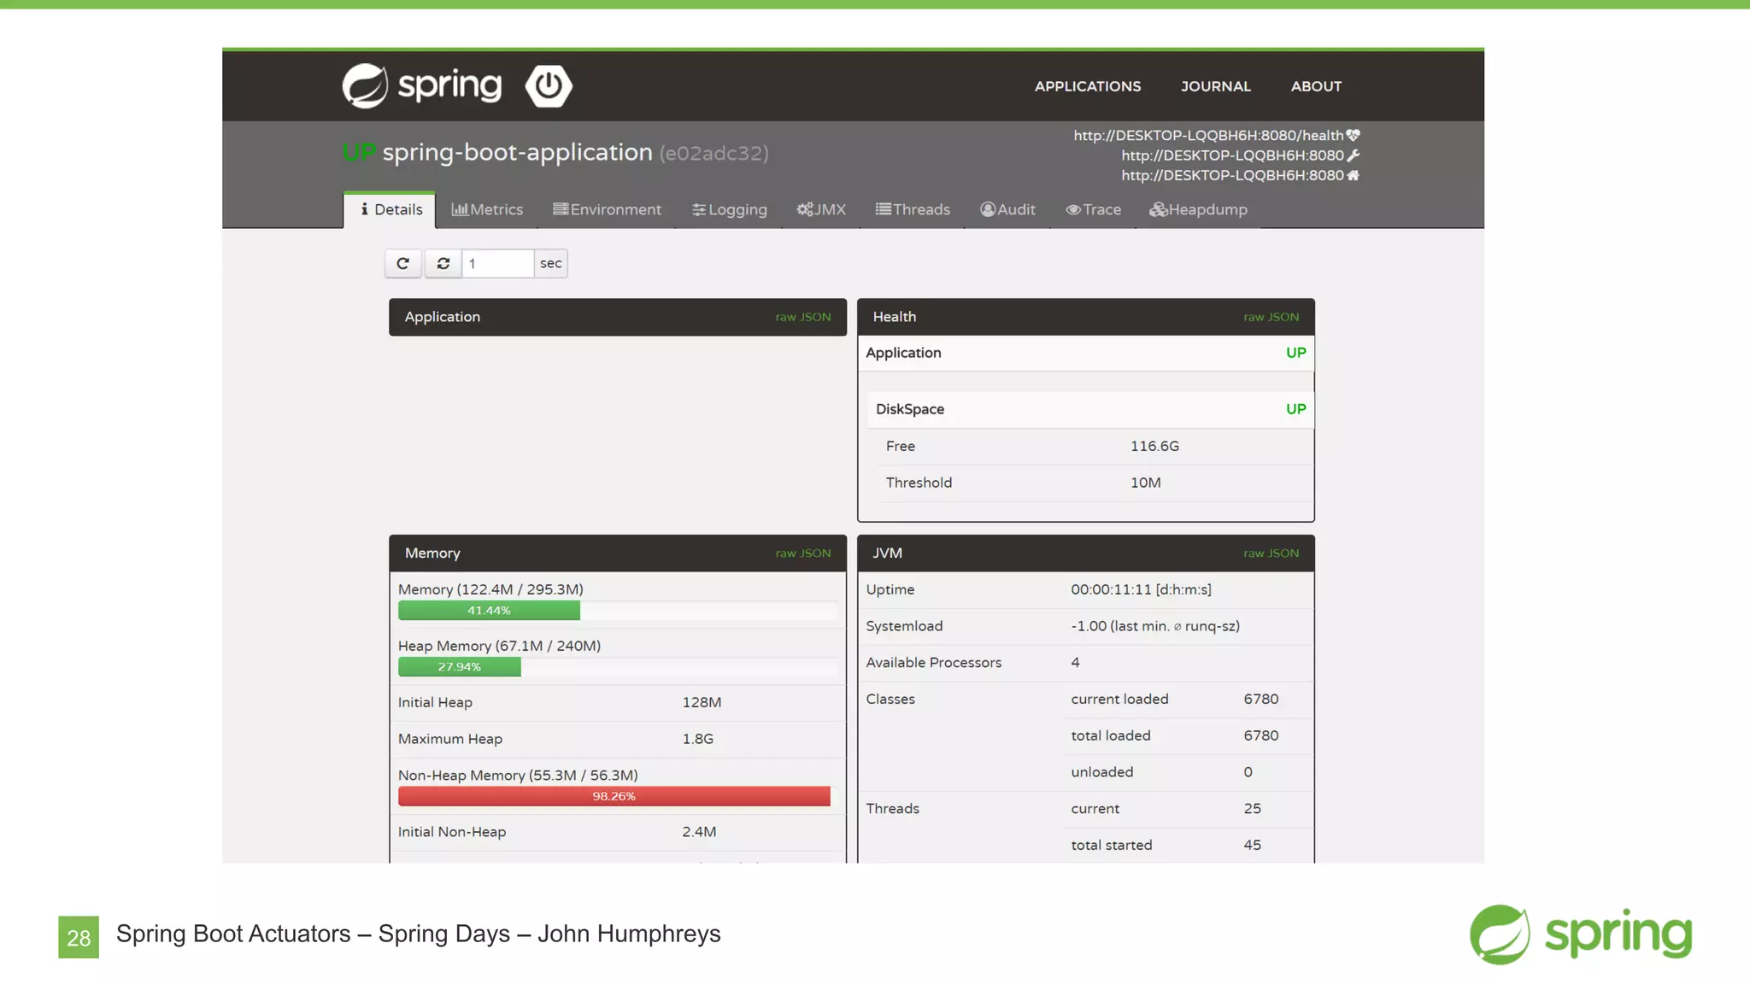This screenshot has width=1750, height=984.
Task: Click the Non-Heap Memory red progress bar
Action: 614,796
